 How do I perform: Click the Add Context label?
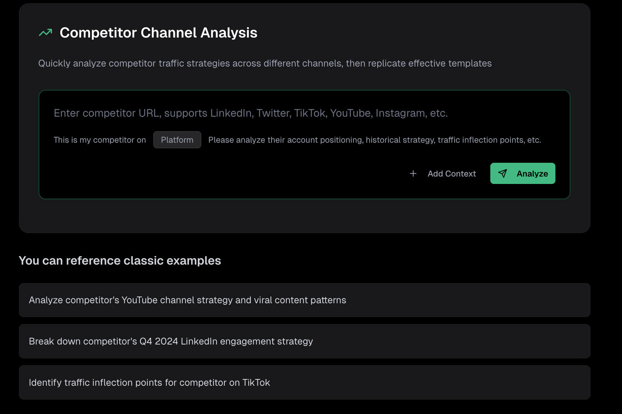(x=452, y=174)
